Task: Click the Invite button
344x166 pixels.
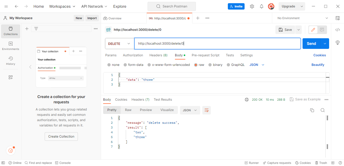Action: click(x=236, y=6)
